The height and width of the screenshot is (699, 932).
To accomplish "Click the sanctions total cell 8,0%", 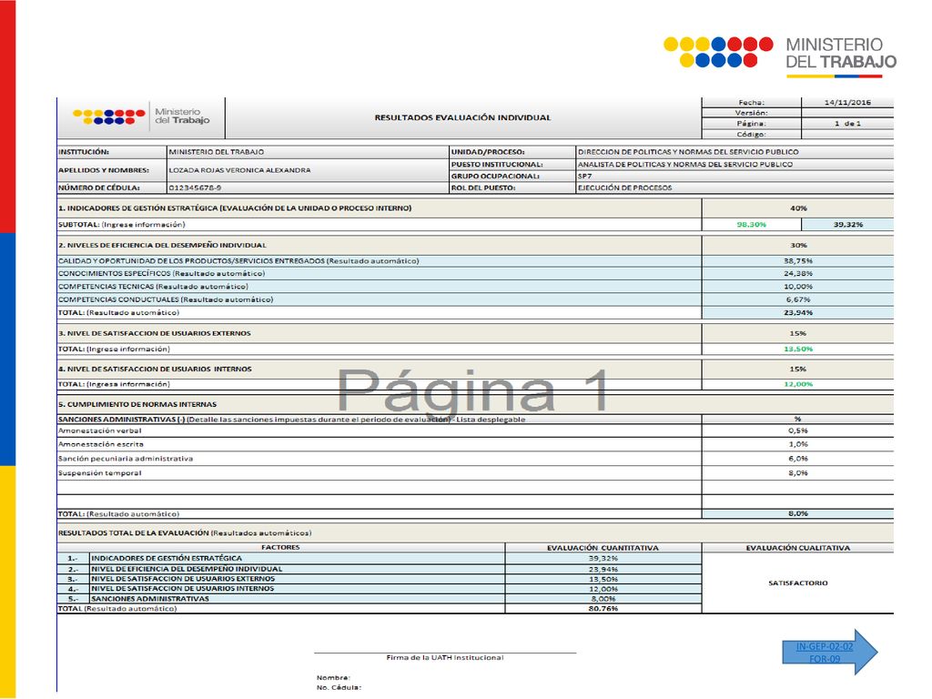I will pyautogui.click(x=797, y=513).
